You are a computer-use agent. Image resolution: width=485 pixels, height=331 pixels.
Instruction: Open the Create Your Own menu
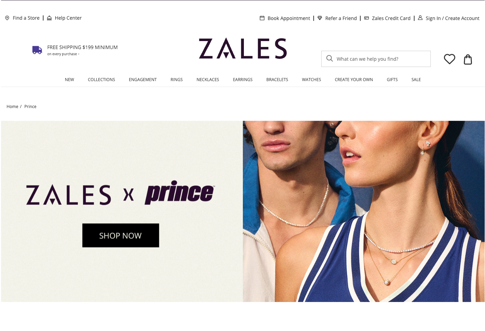coord(354,80)
